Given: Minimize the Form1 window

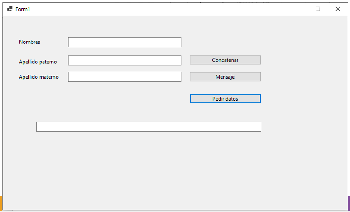Looking at the screenshot, I should [298, 9].
